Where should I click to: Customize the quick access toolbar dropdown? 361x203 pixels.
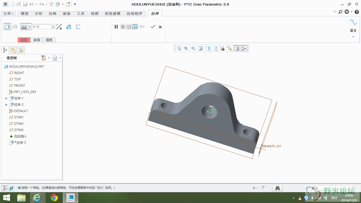click(75, 4)
